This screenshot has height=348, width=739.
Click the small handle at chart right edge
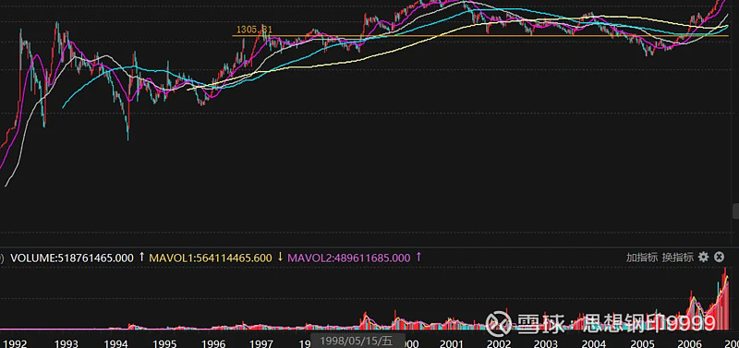tap(735, 210)
